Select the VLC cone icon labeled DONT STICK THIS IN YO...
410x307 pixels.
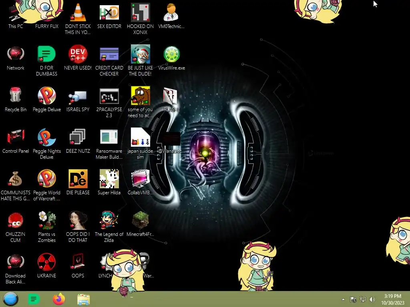[x=78, y=19]
